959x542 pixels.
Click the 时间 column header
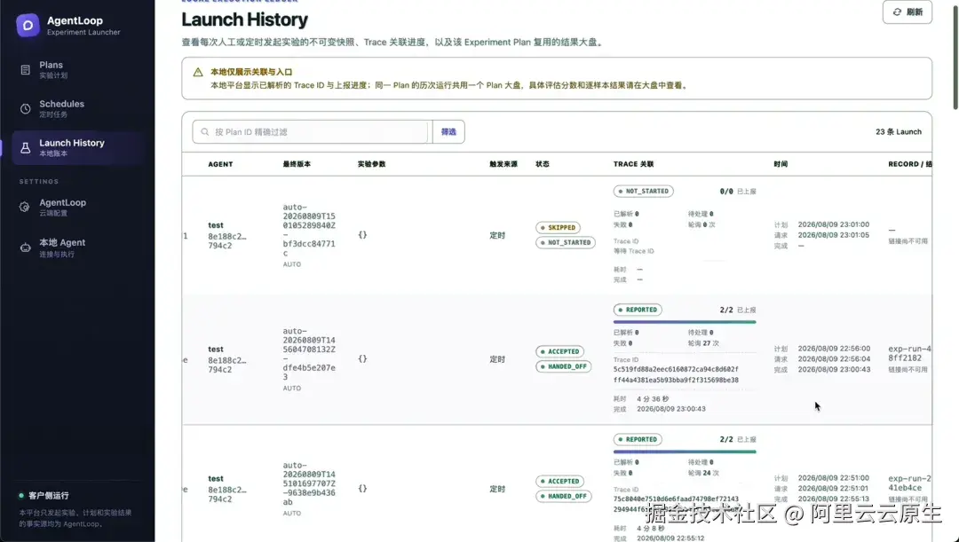click(781, 164)
